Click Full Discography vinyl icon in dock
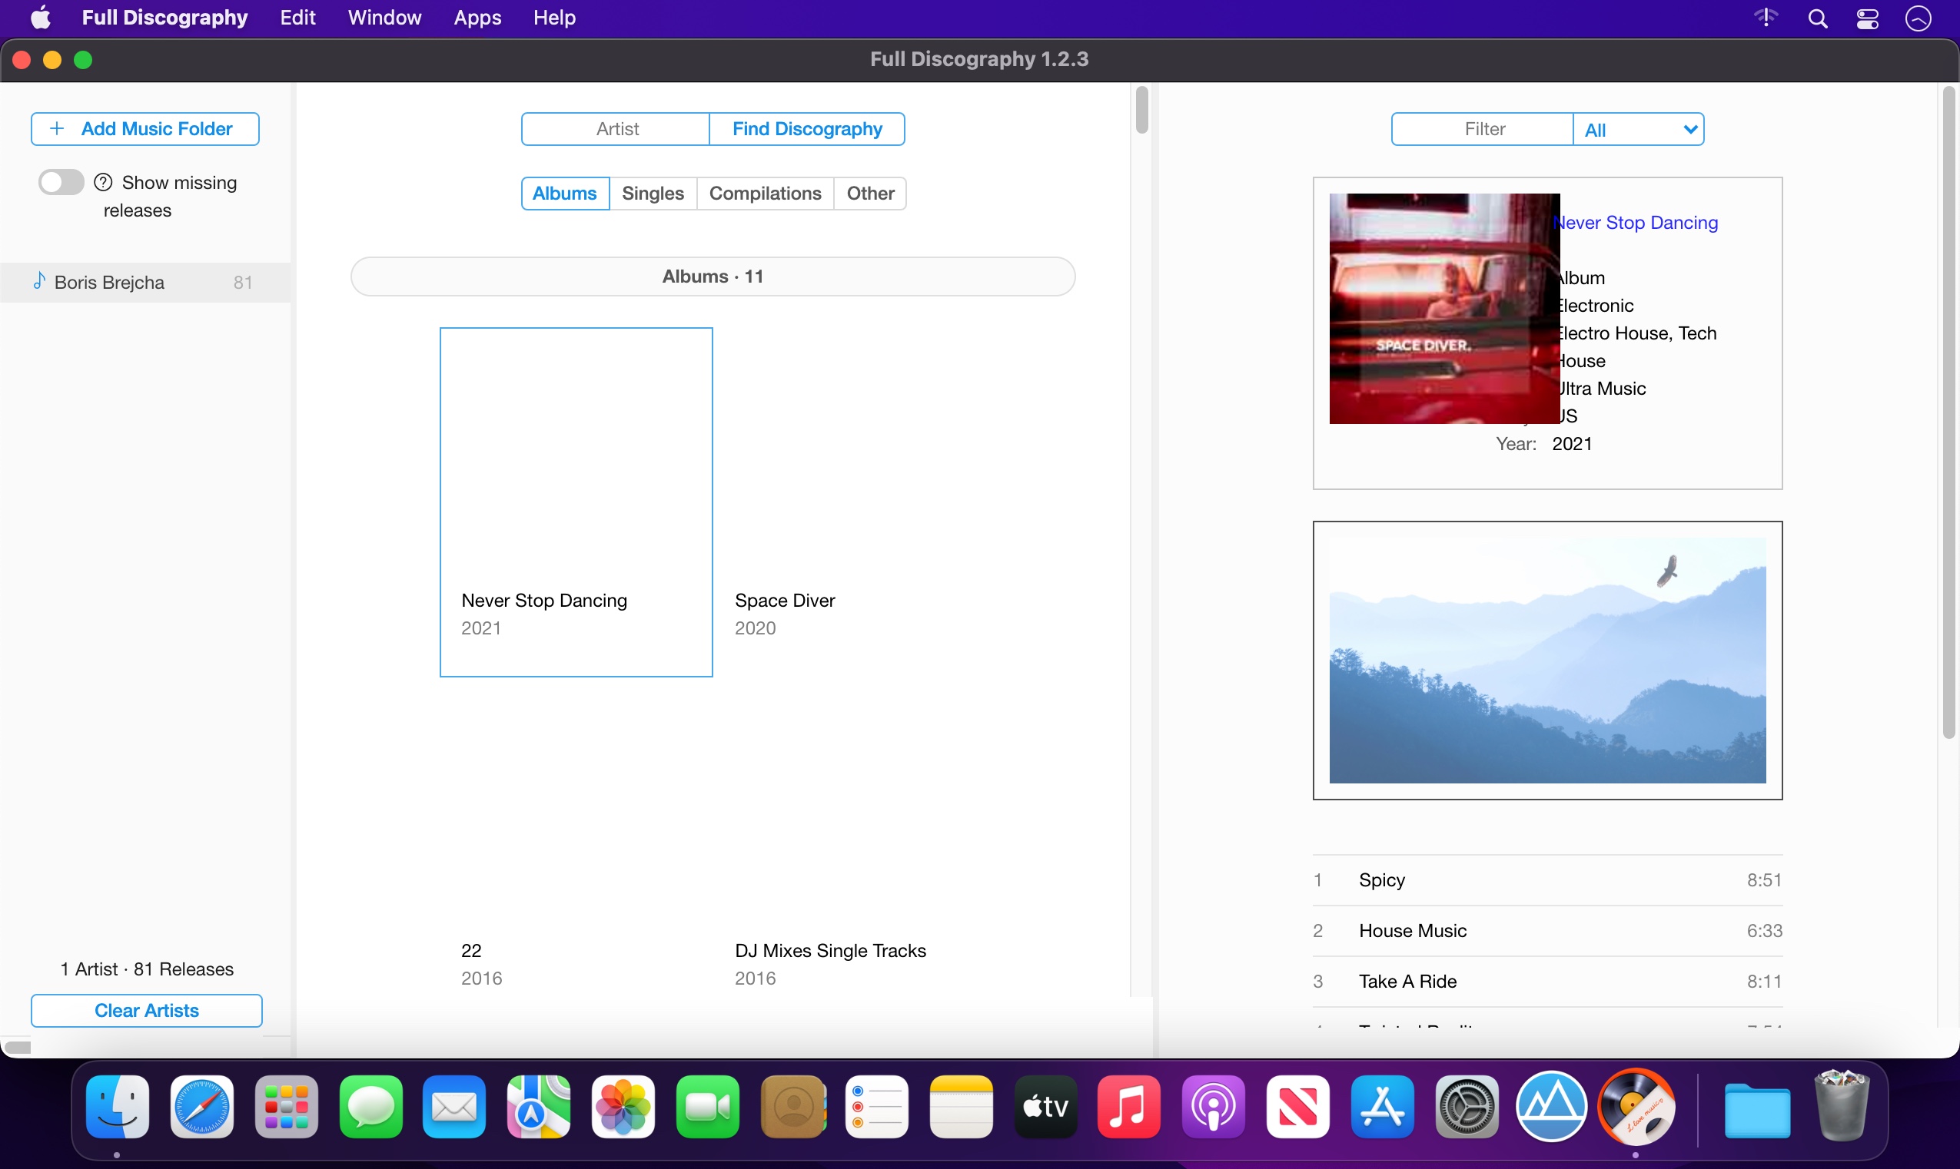 point(1637,1107)
